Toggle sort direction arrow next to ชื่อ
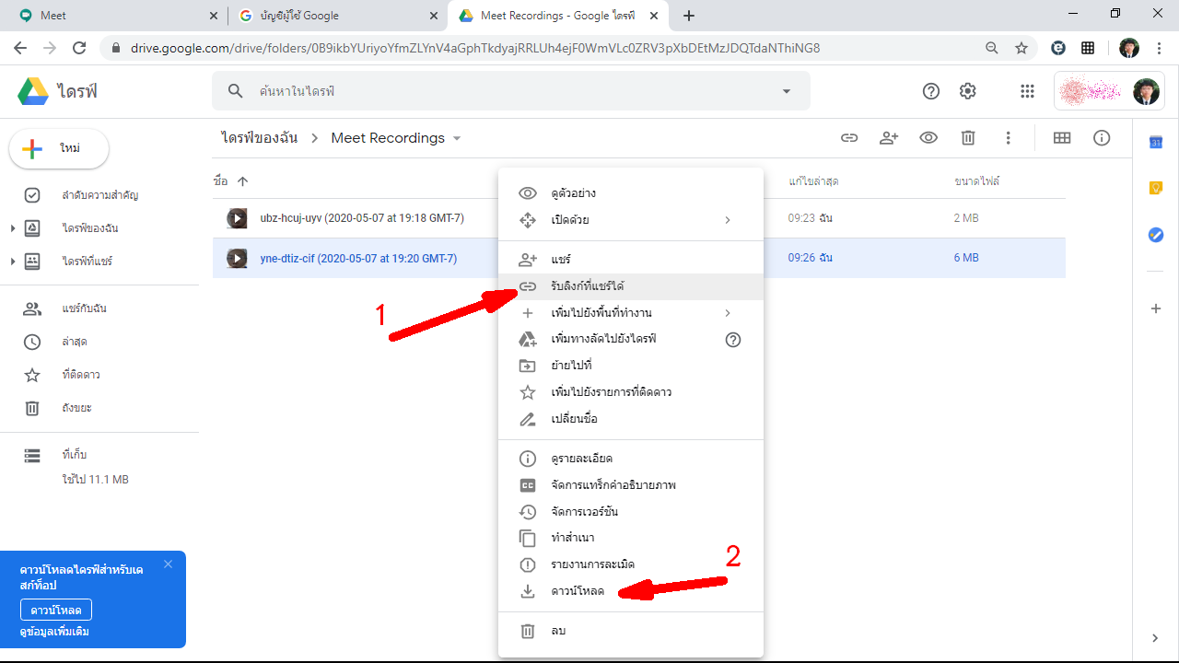The height and width of the screenshot is (663, 1179). [x=243, y=181]
